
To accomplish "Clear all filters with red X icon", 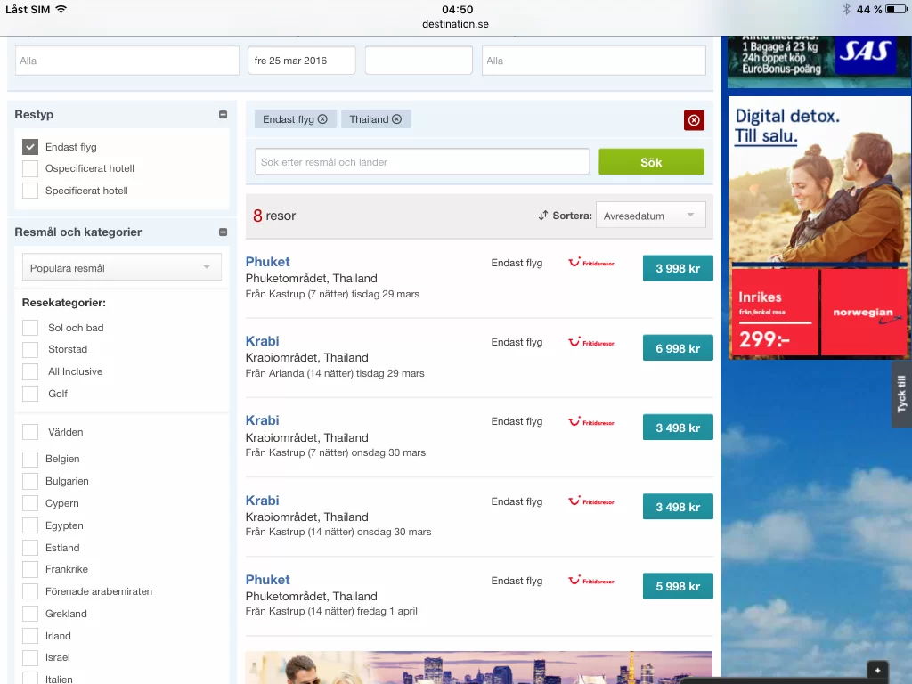I will click(x=694, y=120).
